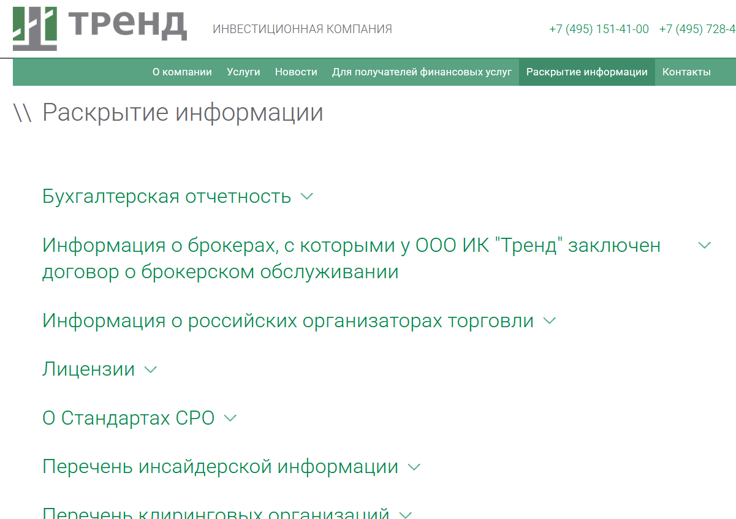736x519 pixels.
Task: Click the cut-off +7 (495) 728 phone link
Action: [x=697, y=29]
